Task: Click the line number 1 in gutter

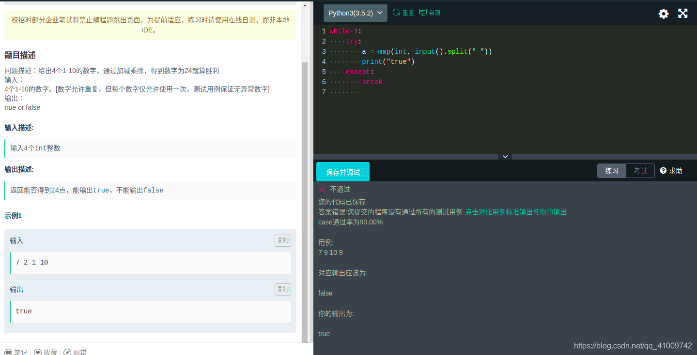Action: pos(324,31)
